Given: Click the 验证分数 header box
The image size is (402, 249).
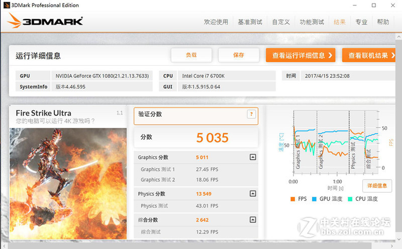Looking at the screenshot, I should 196,116.
